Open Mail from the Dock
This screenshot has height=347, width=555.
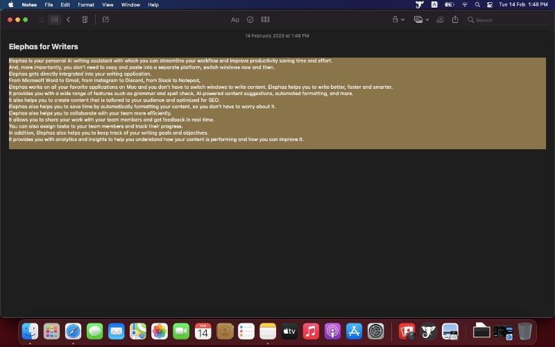pyautogui.click(x=117, y=332)
